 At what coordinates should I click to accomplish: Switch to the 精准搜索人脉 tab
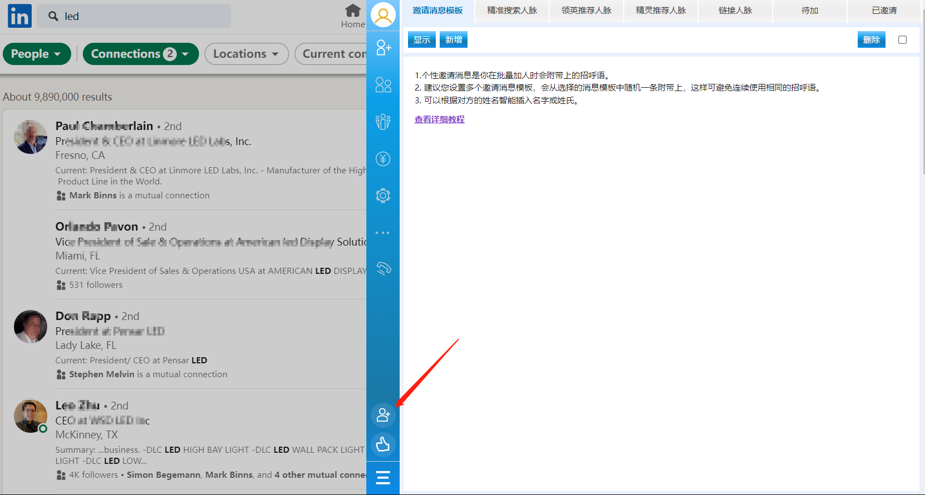pos(512,11)
